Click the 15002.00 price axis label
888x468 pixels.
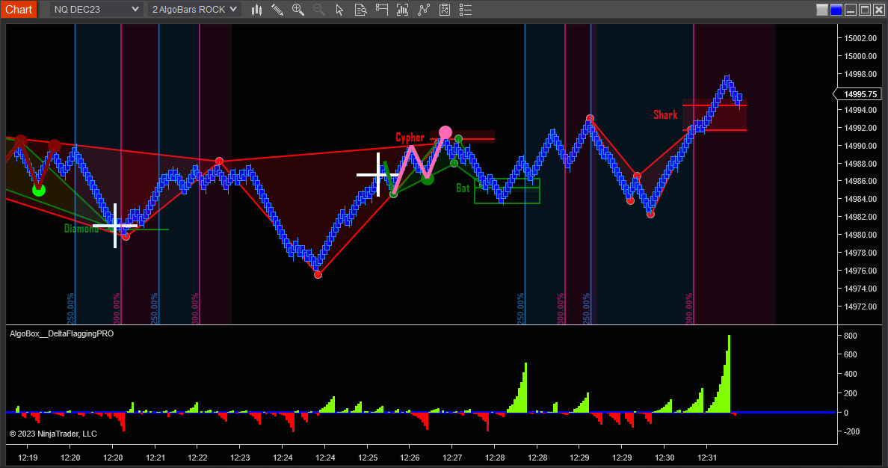(860, 38)
